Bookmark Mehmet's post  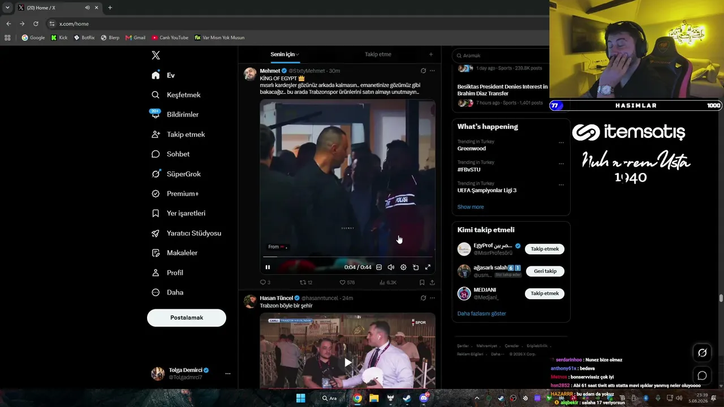tap(422, 282)
